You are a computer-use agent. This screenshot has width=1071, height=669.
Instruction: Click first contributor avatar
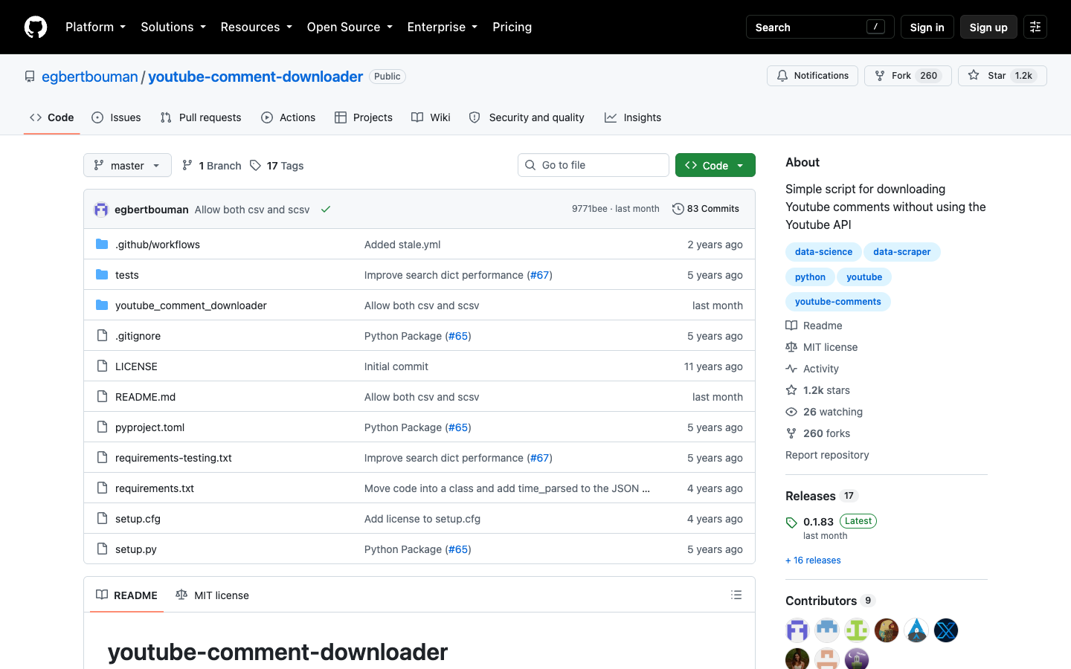(797, 630)
